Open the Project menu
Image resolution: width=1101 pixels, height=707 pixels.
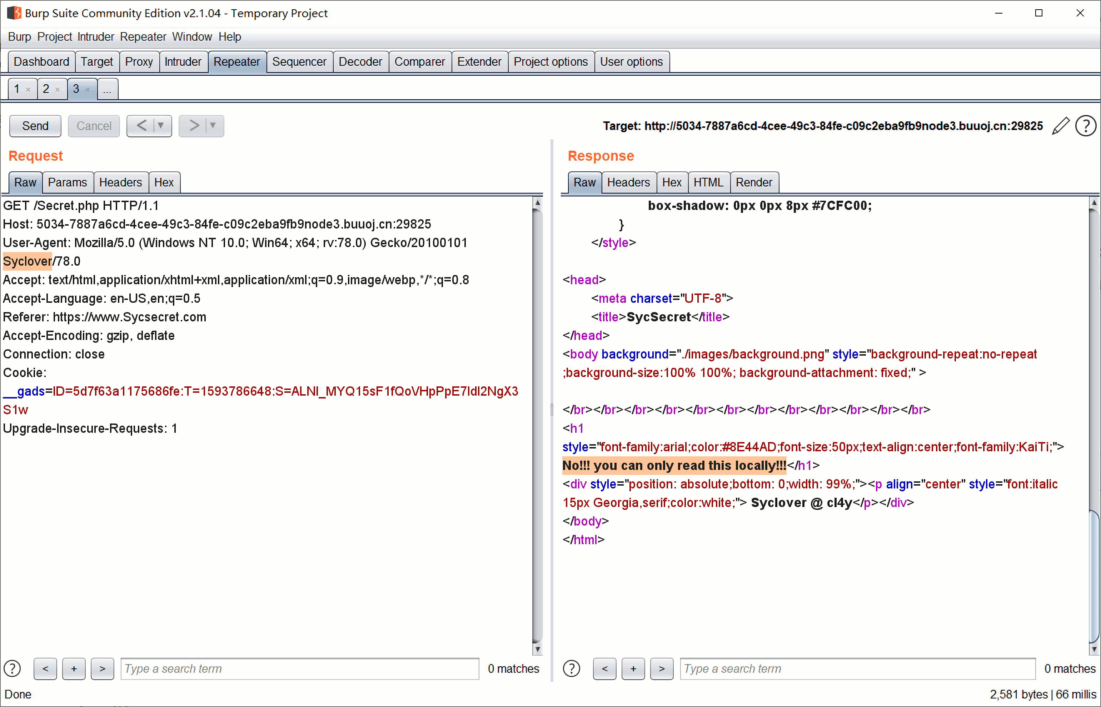coord(55,37)
